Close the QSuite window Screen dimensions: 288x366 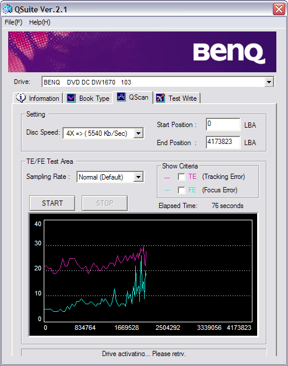coord(279,9)
